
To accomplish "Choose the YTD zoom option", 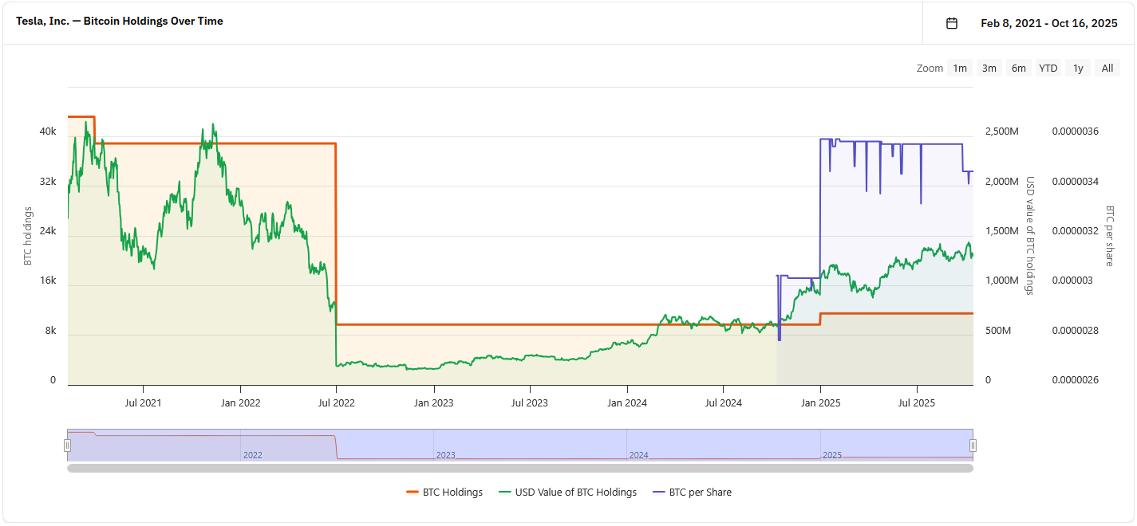I will [x=1048, y=69].
